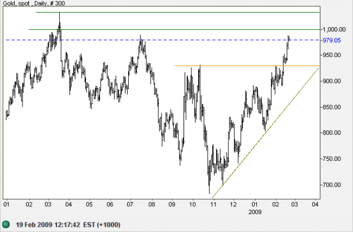Viewport: 353px width, 232px height.
Task: Click the 2009 year label on time axis
Action: pyautogui.click(x=255, y=212)
